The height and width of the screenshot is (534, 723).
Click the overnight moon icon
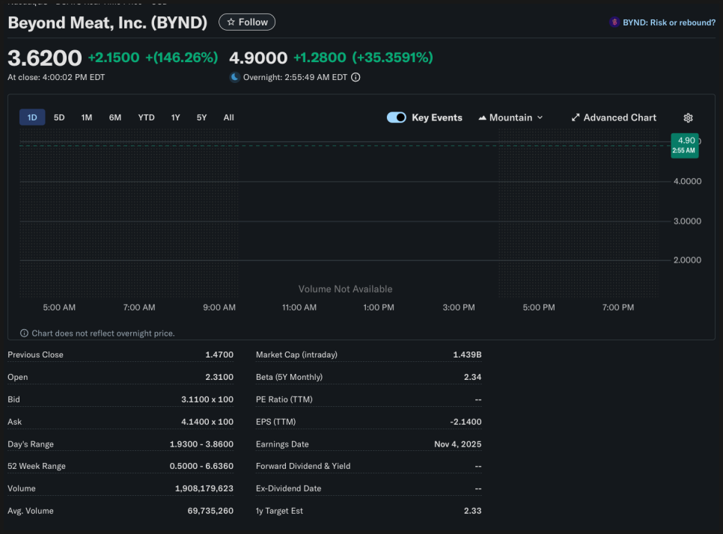point(235,77)
